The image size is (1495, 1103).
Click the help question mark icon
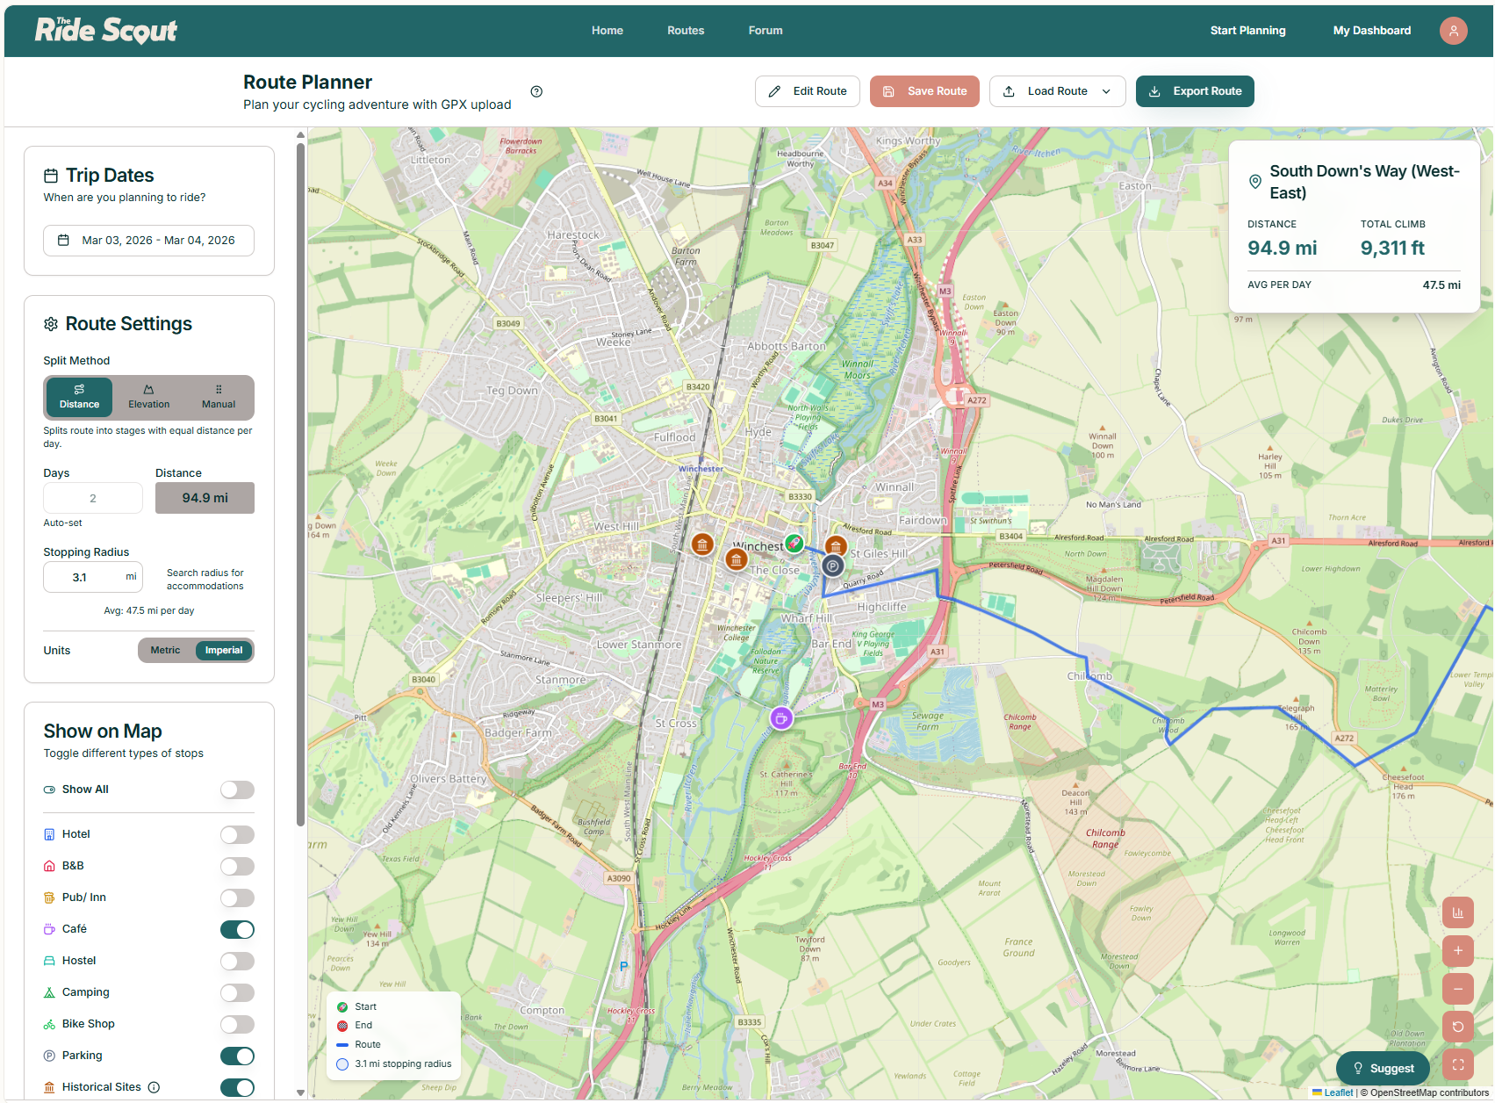tap(536, 91)
